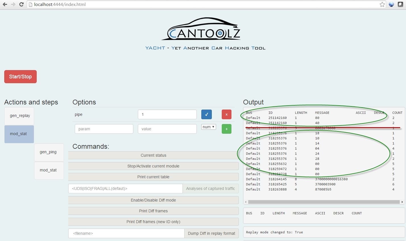Remove pipe option with red x
406x241 pixels.
227,114
